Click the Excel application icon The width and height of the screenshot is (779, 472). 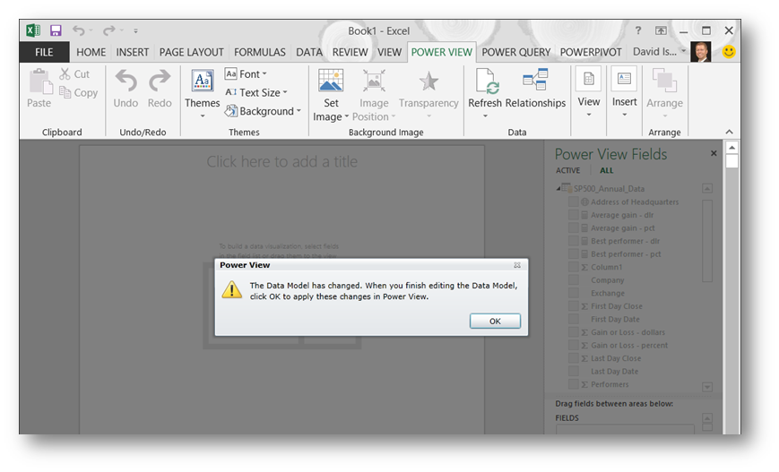pos(33,30)
